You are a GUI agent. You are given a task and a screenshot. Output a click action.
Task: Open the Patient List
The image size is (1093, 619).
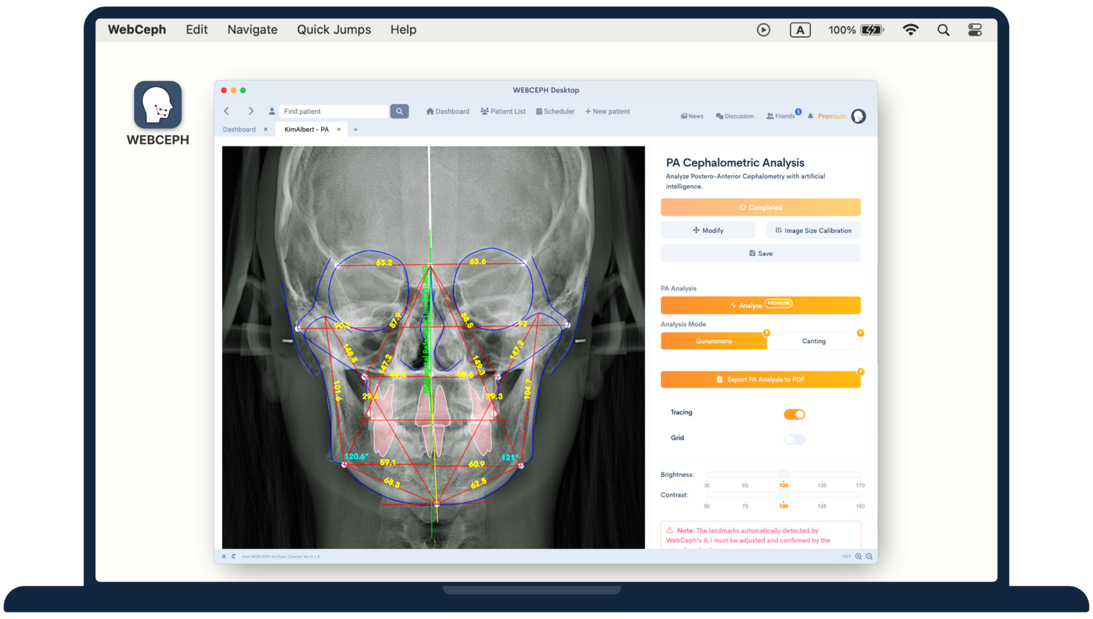(x=502, y=111)
